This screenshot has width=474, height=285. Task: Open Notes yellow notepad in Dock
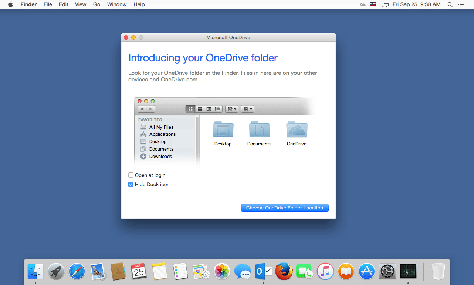pyautogui.click(x=160, y=272)
